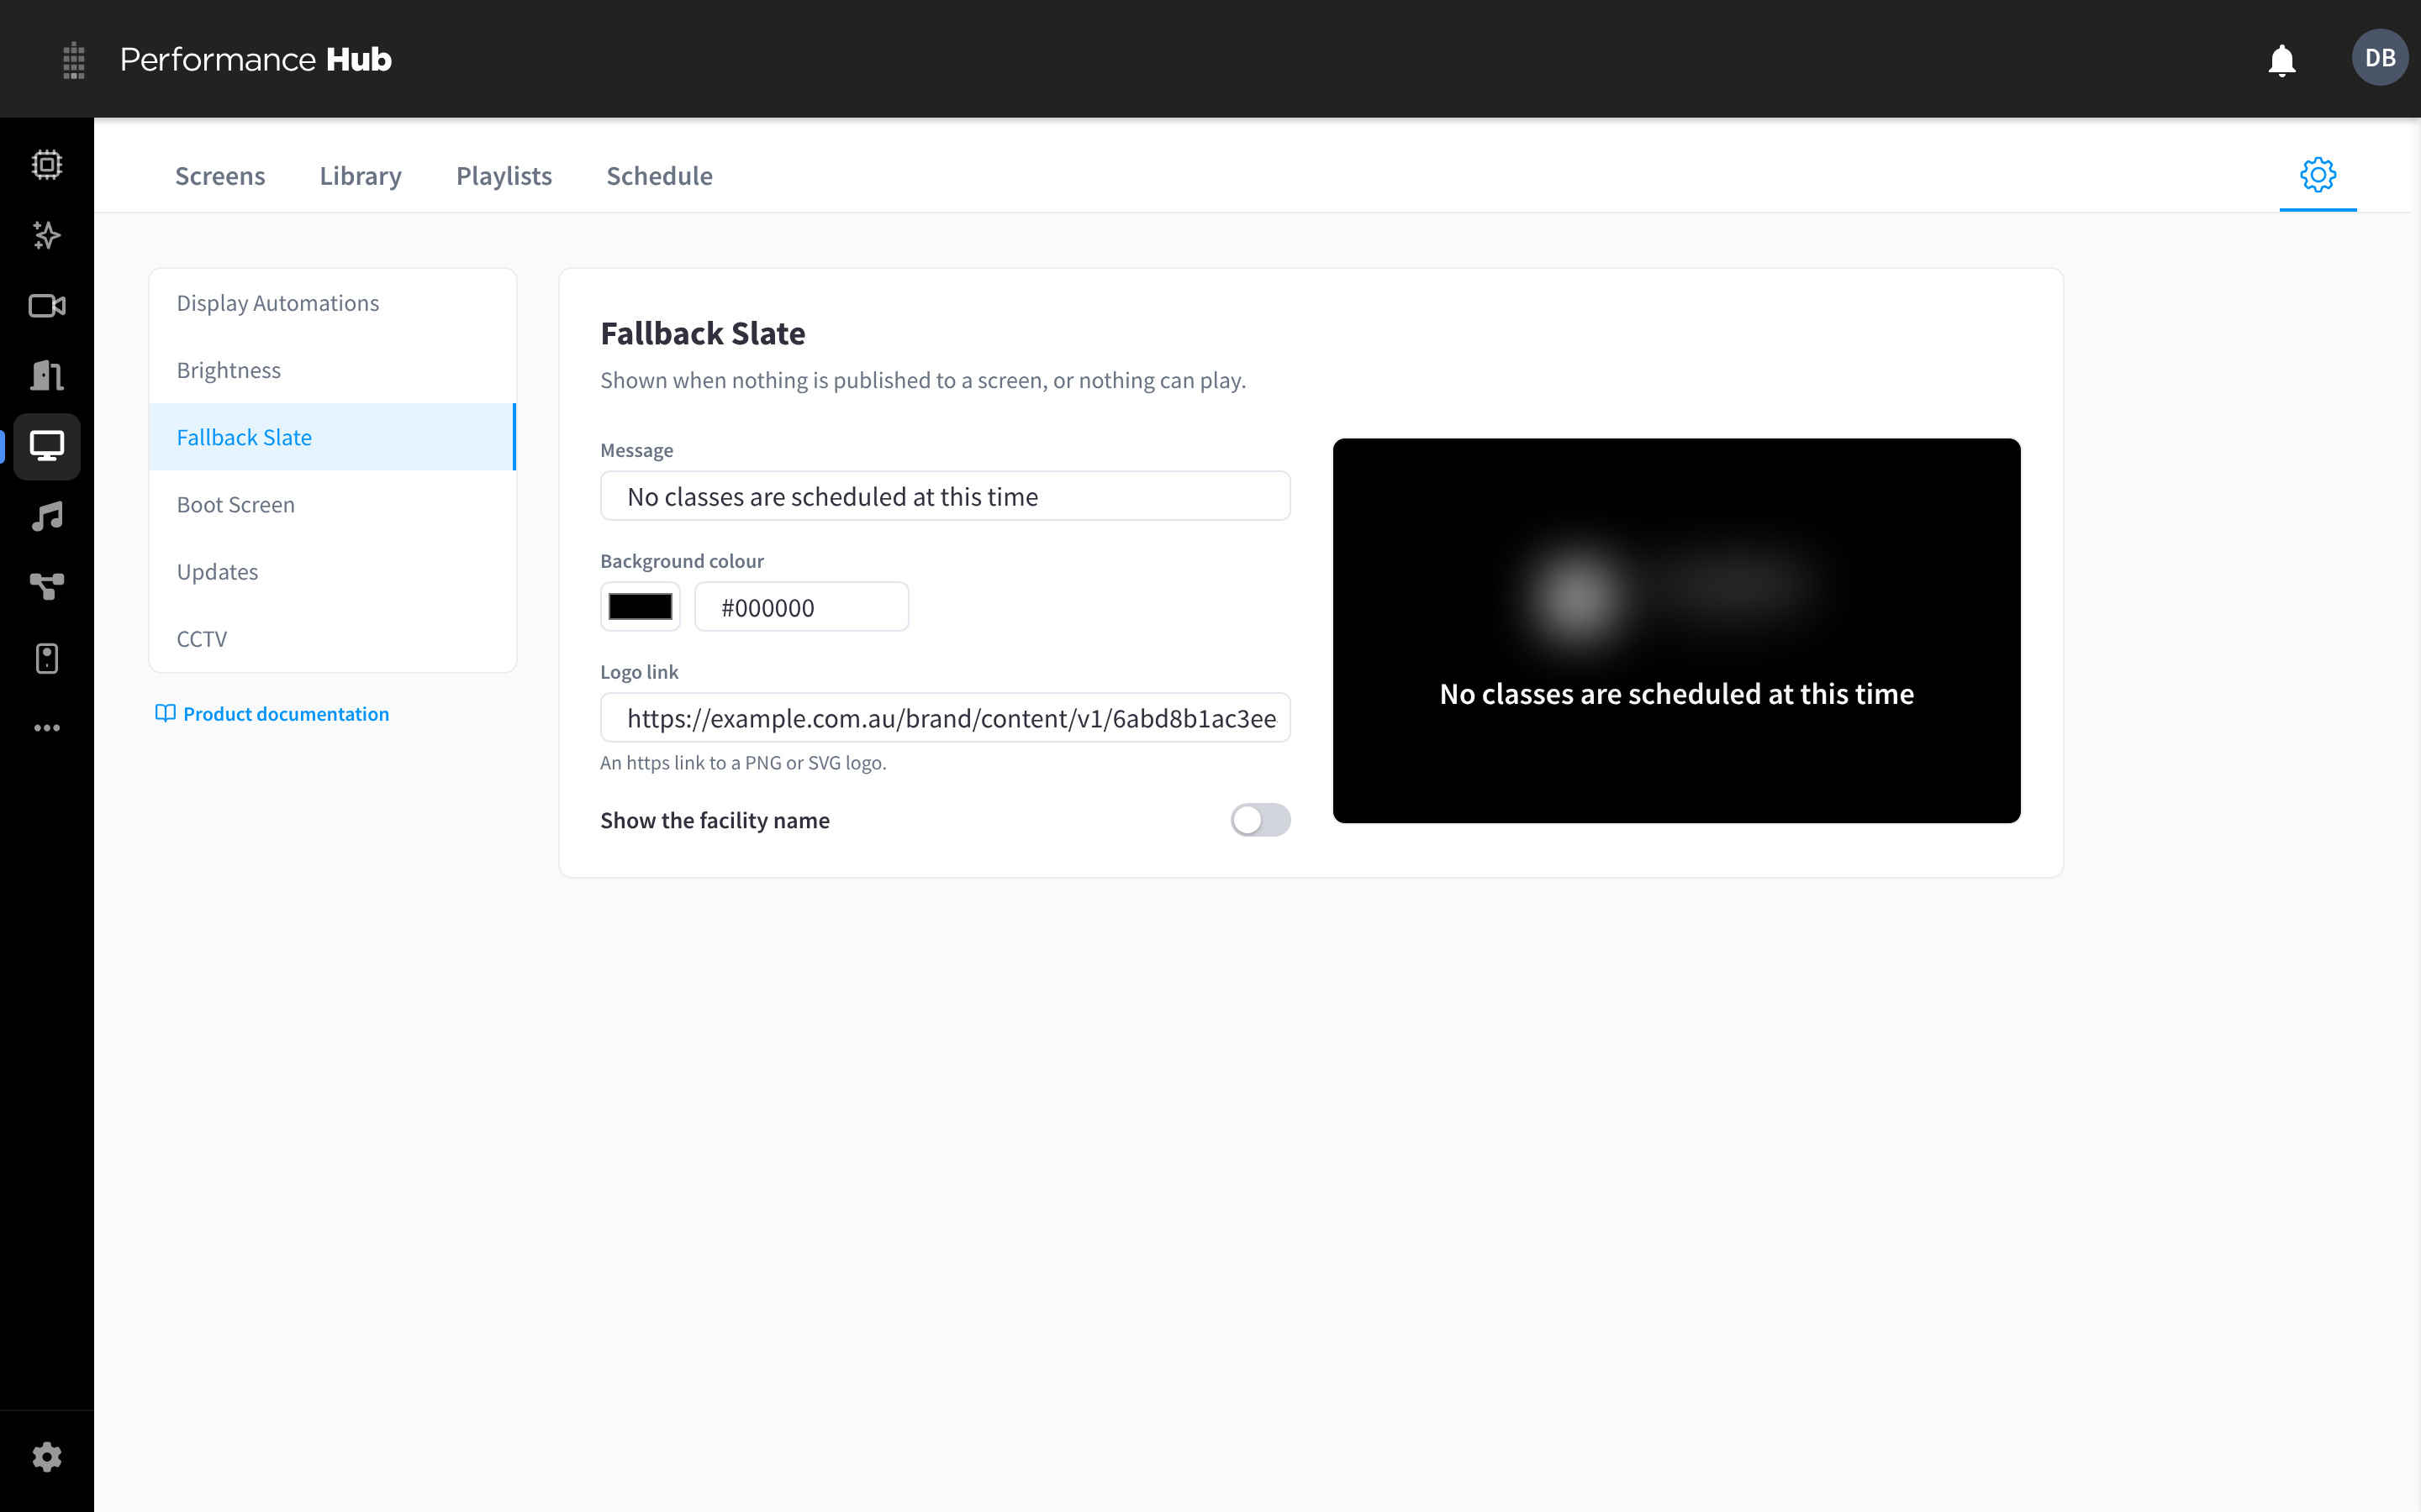This screenshot has width=2421, height=1512.
Task: Focus the #000000 hex colour field
Action: [801, 607]
